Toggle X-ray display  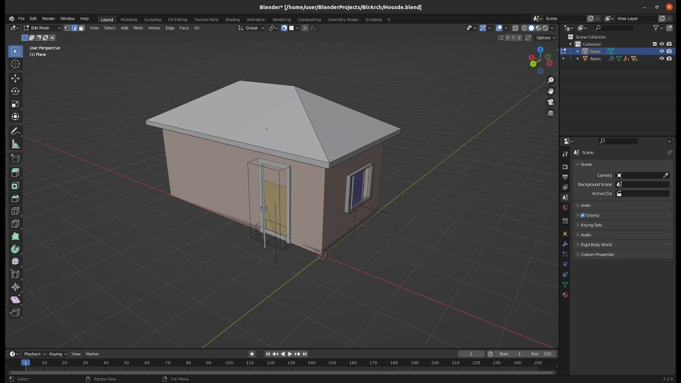(515, 28)
